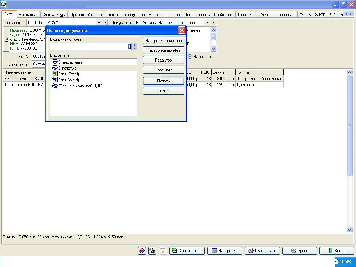The width and height of the screenshot is (356, 267).
Task: Select the Доставка по РОССИИ row
Action: click(24, 85)
